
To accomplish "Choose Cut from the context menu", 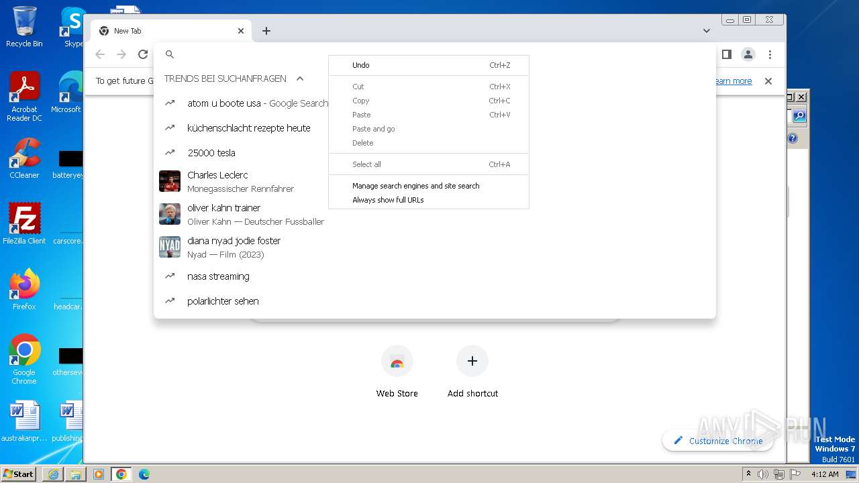I will [429, 87].
